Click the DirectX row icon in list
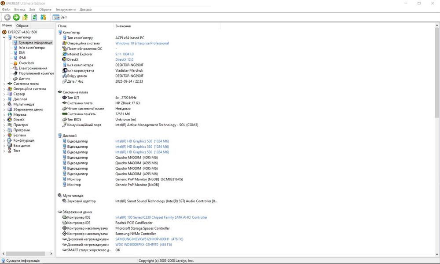The image size is (440, 264). click(65, 59)
